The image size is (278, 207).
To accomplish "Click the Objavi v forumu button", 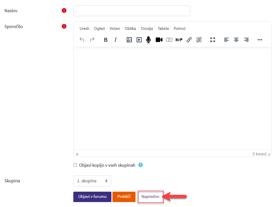I will 92,197.
